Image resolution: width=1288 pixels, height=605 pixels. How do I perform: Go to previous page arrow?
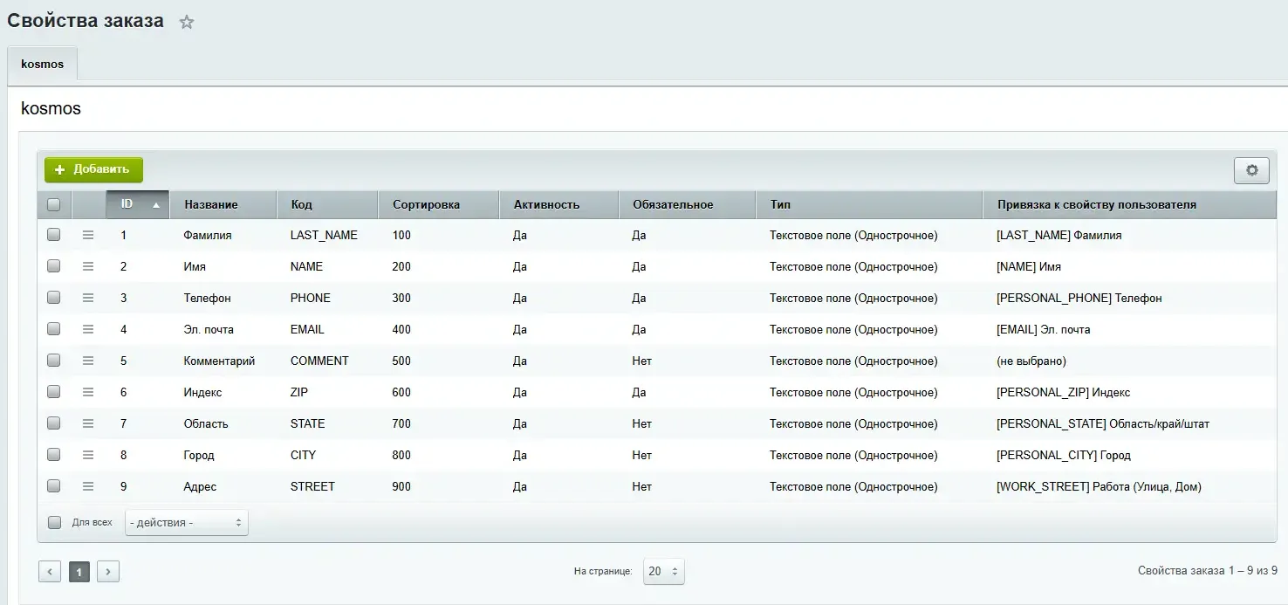(50, 572)
